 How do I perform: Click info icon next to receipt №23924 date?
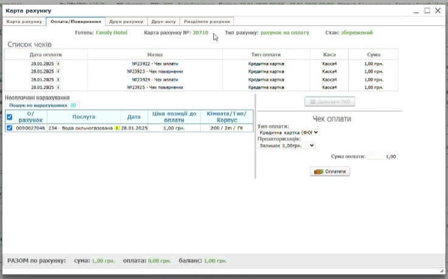(x=58, y=79)
